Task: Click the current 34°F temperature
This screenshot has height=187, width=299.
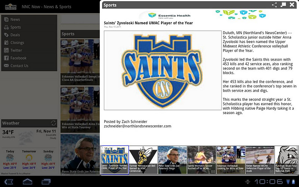Action: click(x=8, y=132)
